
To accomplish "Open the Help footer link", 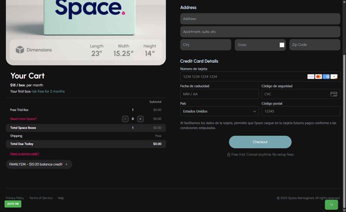I will pyautogui.click(x=61, y=198).
